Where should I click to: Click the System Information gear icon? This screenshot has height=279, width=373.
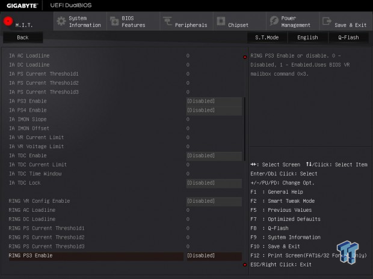coord(61,21)
